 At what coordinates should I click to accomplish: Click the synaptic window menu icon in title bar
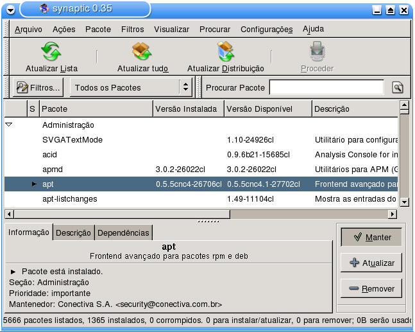(11, 10)
